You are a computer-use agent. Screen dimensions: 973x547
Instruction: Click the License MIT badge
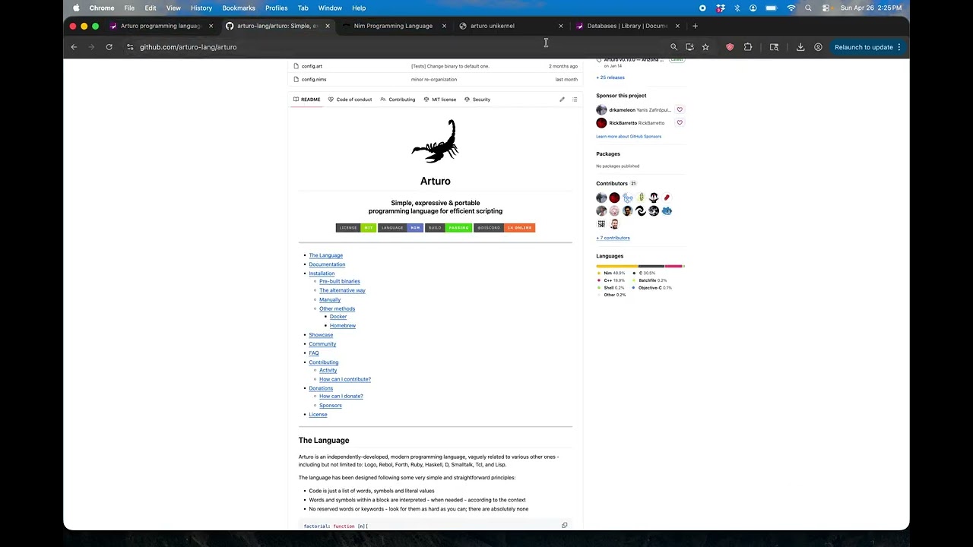click(x=356, y=228)
